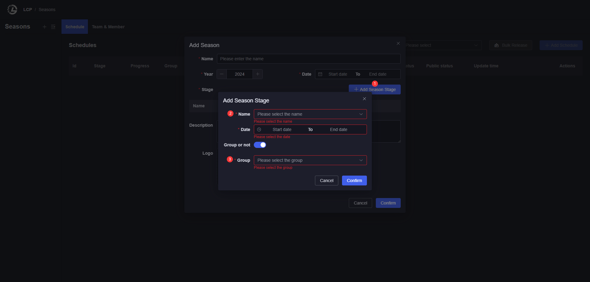Image resolution: width=590 pixels, height=282 pixels.
Task: Confirm the Add Season Stage dialog
Action: 354,181
